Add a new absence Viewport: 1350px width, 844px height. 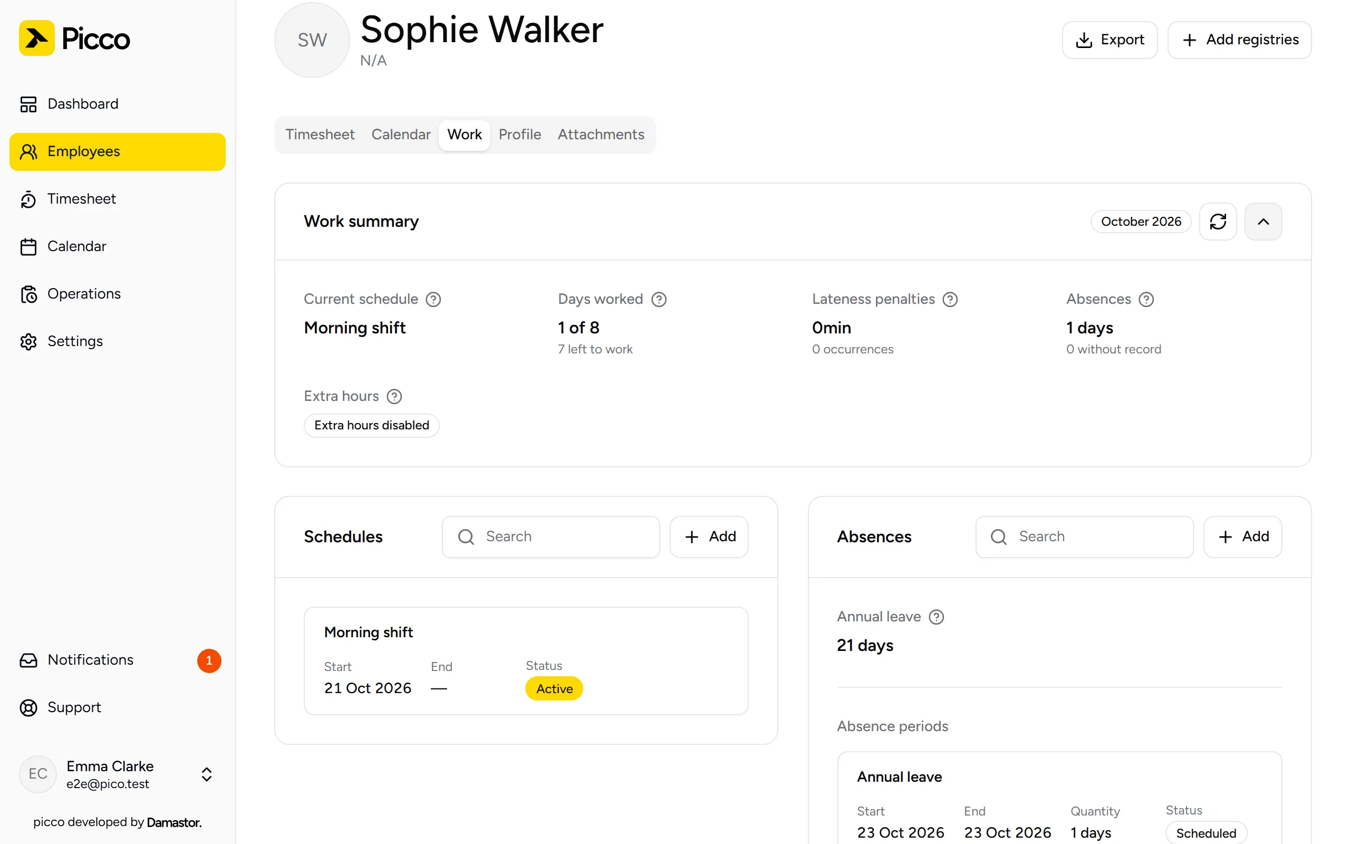pos(1242,536)
